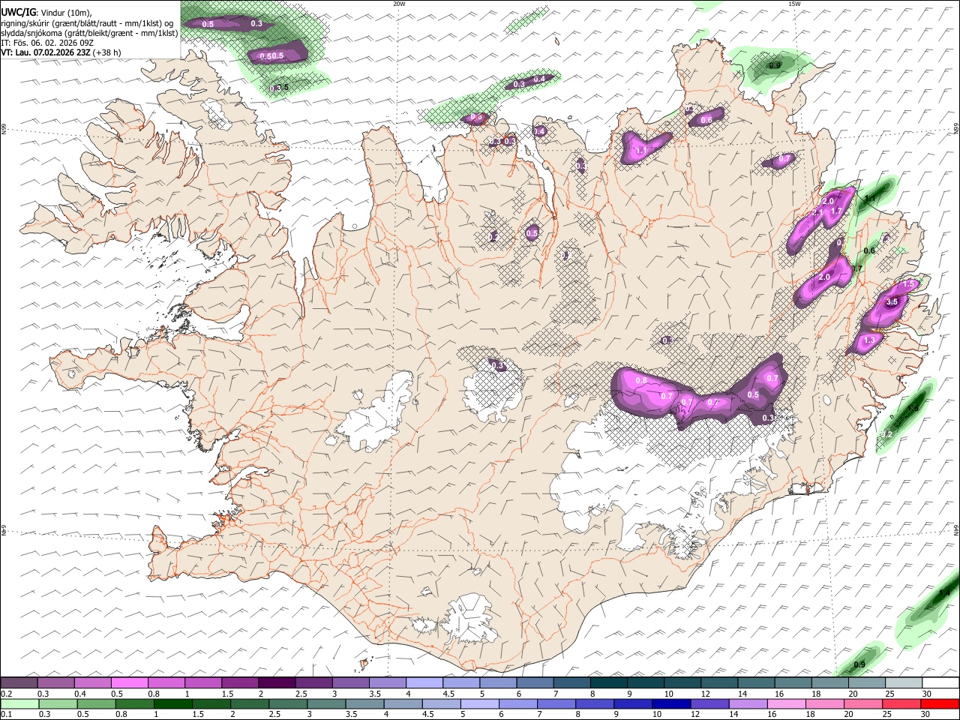Click the 'VT: Lau. 07.02.2026 23Z' valid time
Screen dimensions: 960x720
click(x=46, y=52)
